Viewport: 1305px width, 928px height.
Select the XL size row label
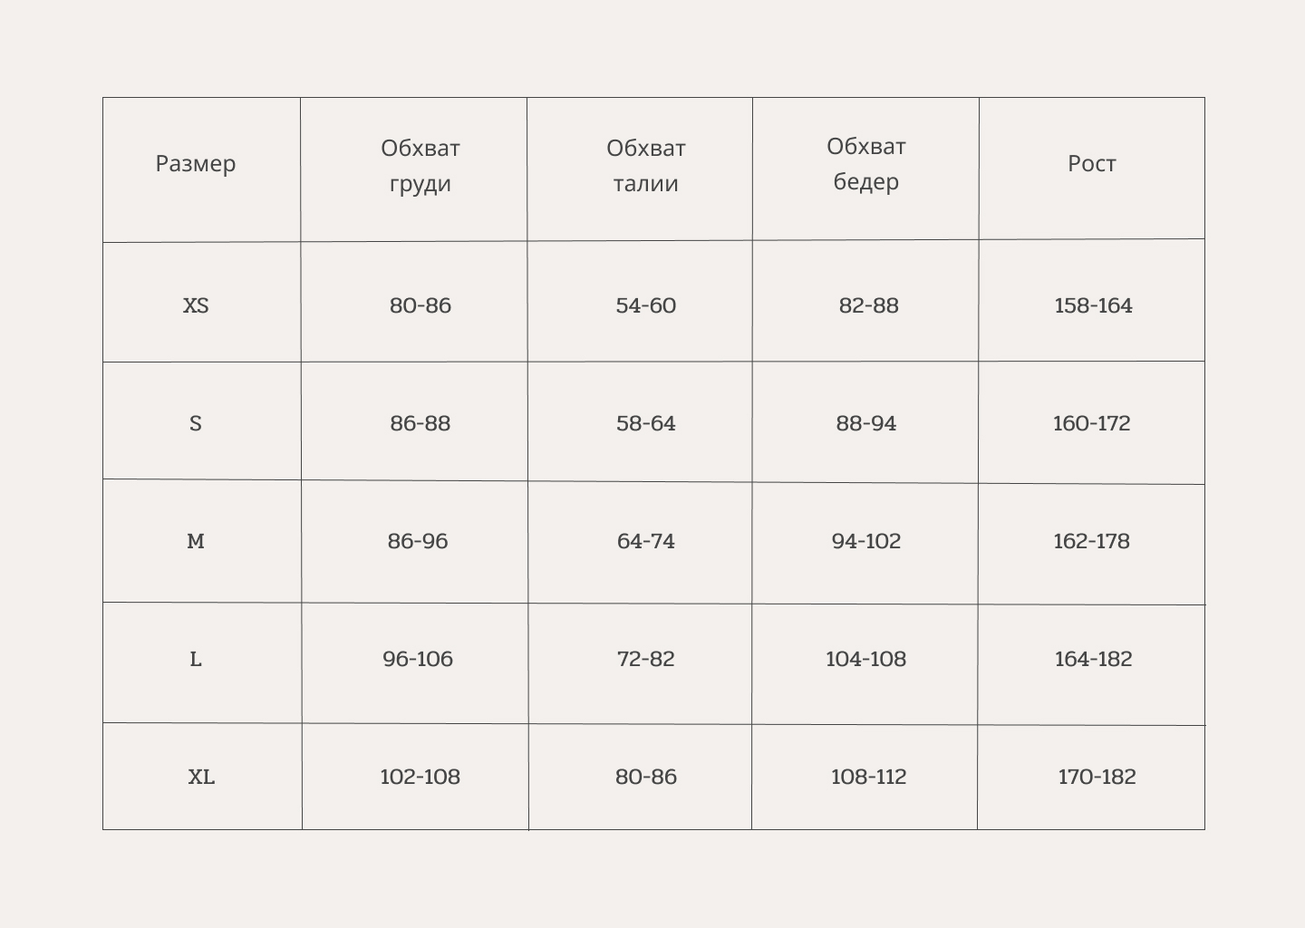coord(201,777)
